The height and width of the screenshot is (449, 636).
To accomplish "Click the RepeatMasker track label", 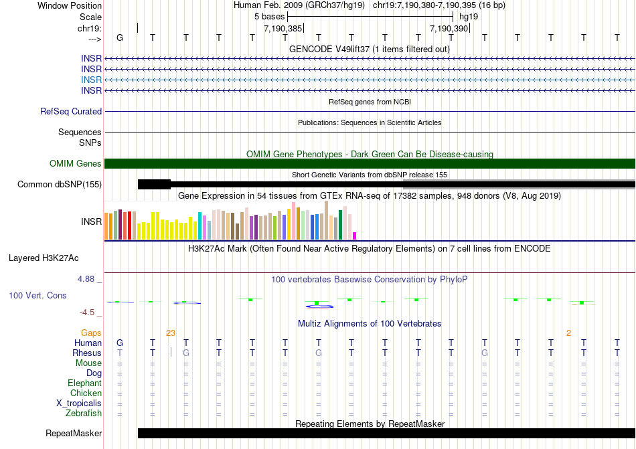I will tap(74, 433).
